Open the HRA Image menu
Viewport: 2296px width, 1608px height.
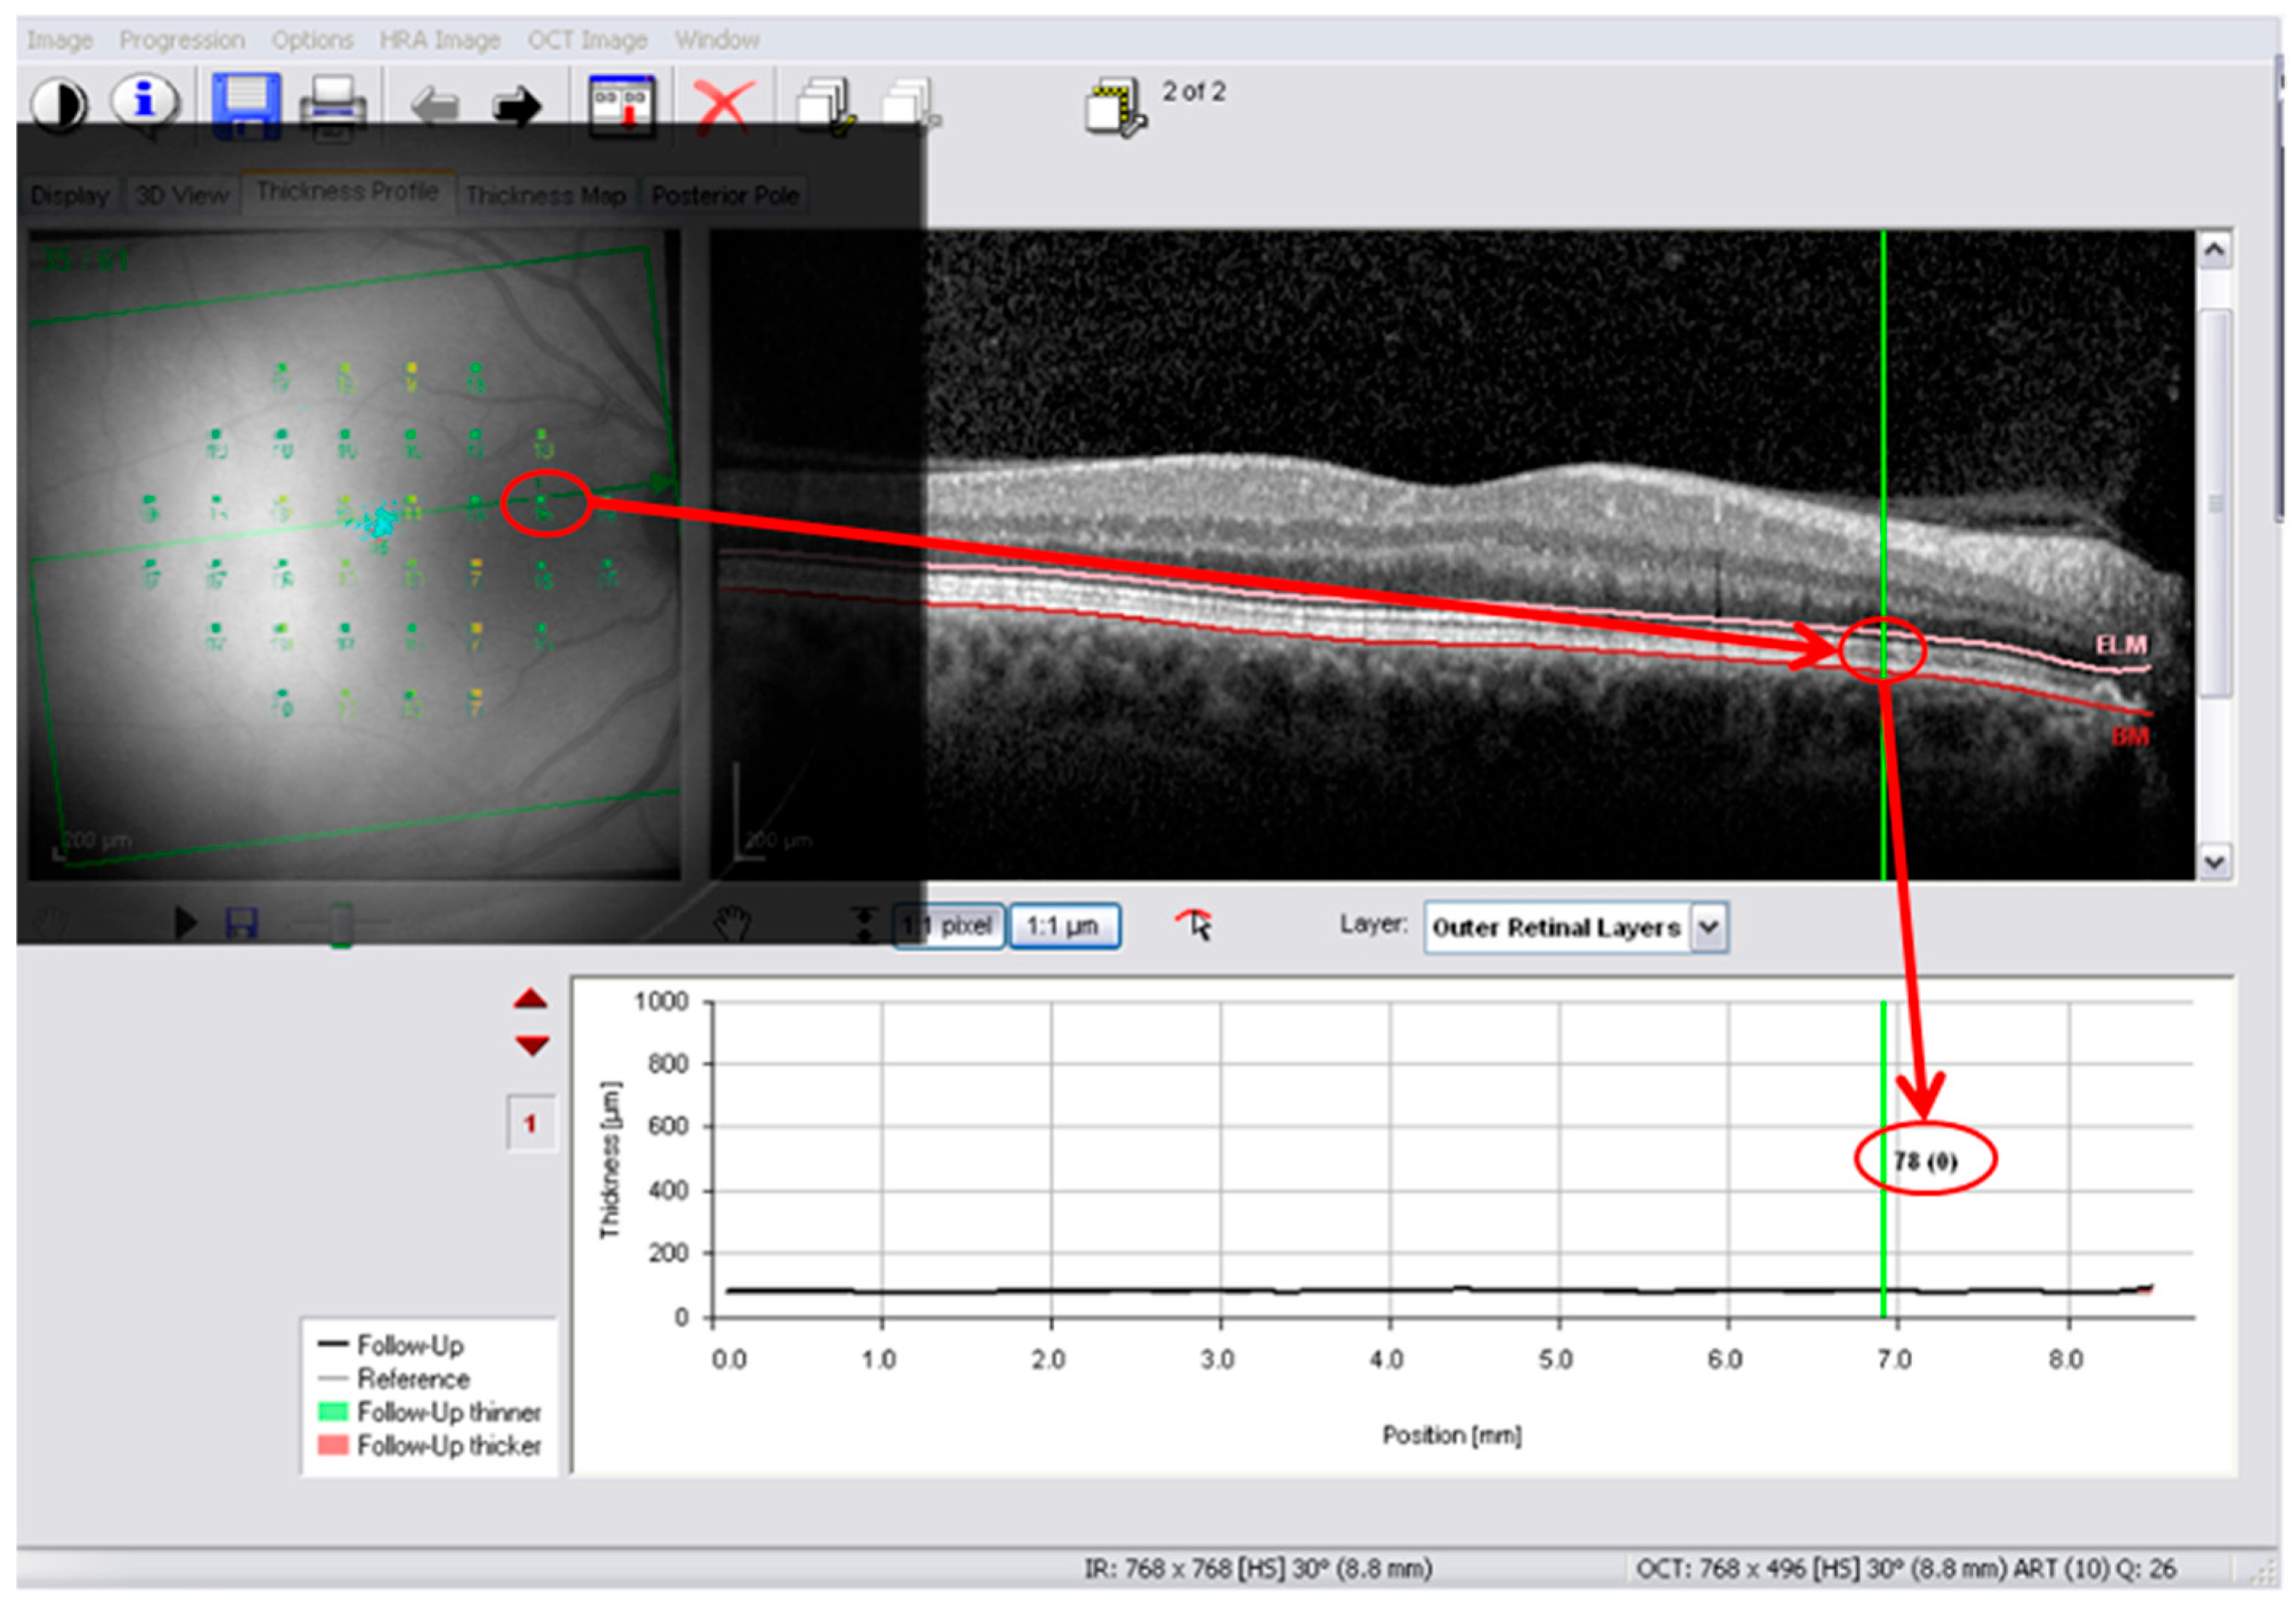tap(440, 40)
